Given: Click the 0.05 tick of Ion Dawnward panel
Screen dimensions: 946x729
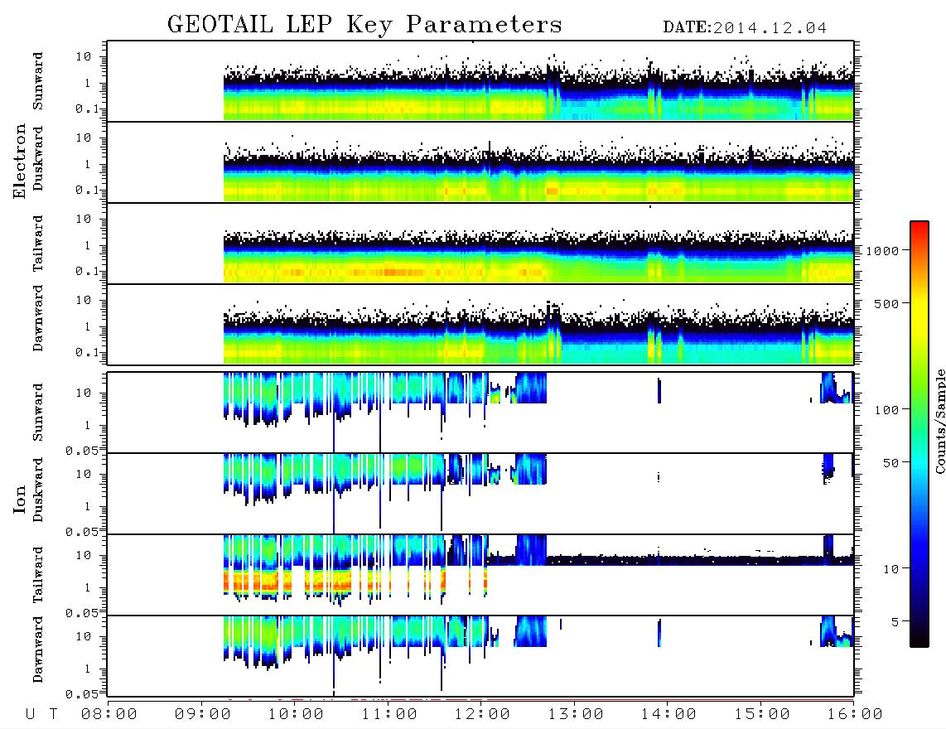Looking at the screenshot, I should (x=81, y=694).
